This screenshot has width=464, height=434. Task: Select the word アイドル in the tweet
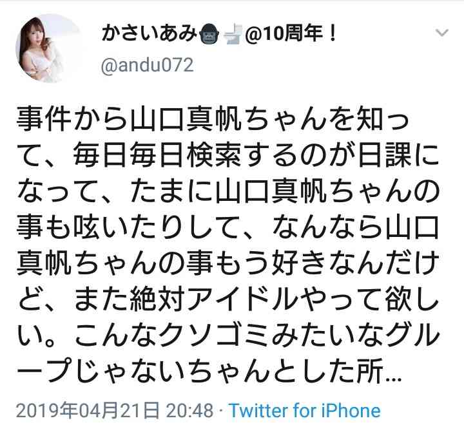[x=242, y=299]
